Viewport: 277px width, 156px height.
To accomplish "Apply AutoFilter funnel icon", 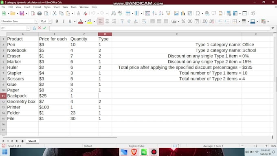I will click(x=168, y=13).
